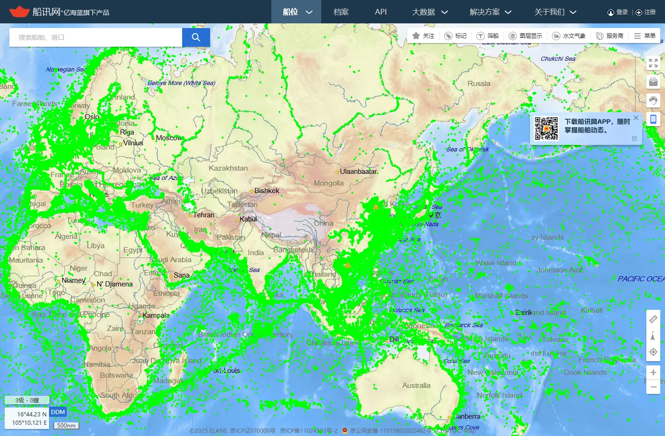
Task: Click the plus circle icon beside 注册
Action: [639, 13]
